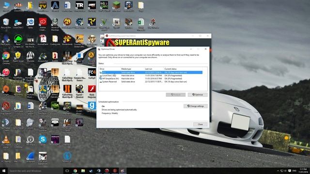Launch the Far Cry 4 (FC4) desktop shortcut

click(x=92, y=74)
